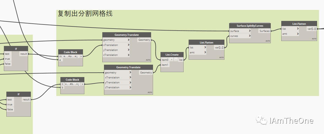
Task: Open xTranslation chevron on Translate fed by n code
Action: pyautogui.click(x=130, y=78)
